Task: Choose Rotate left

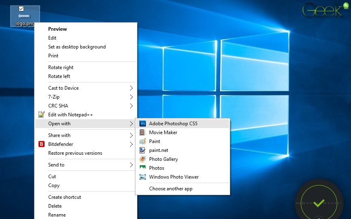Action: point(59,76)
